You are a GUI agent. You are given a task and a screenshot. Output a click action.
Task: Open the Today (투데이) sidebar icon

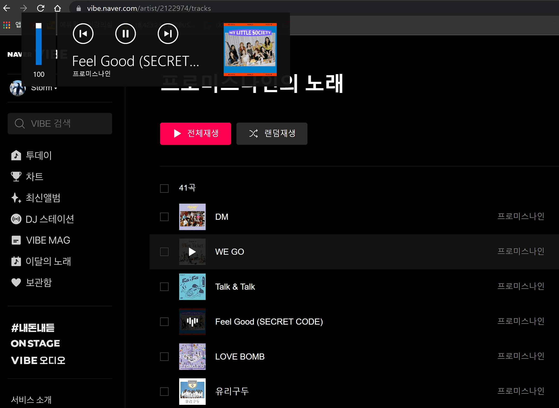click(x=16, y=155)
